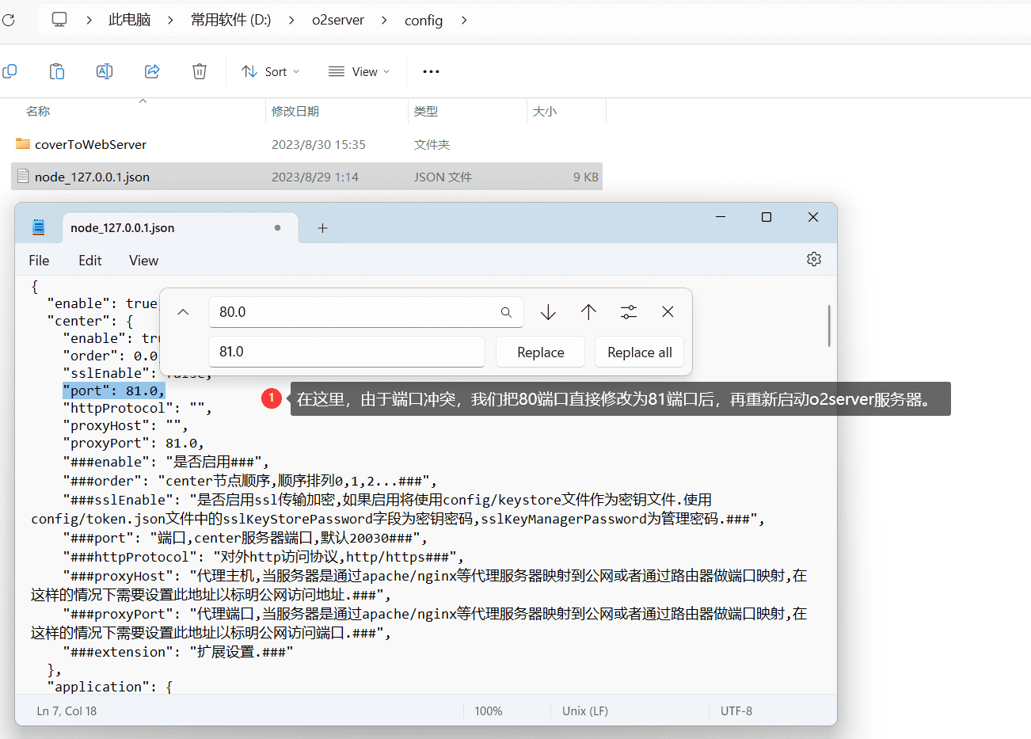Click the Explorer rename icon

click(x=105, y=71)
